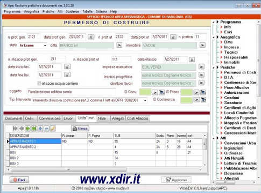Open the Tip. Intervento dropdown list

click(145, 100)
